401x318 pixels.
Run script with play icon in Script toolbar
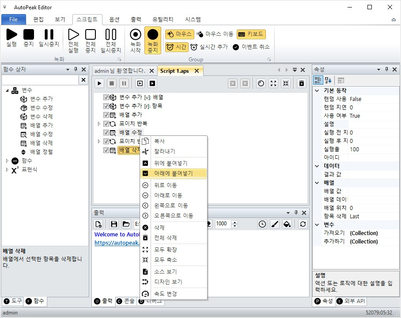coord(99,83)
